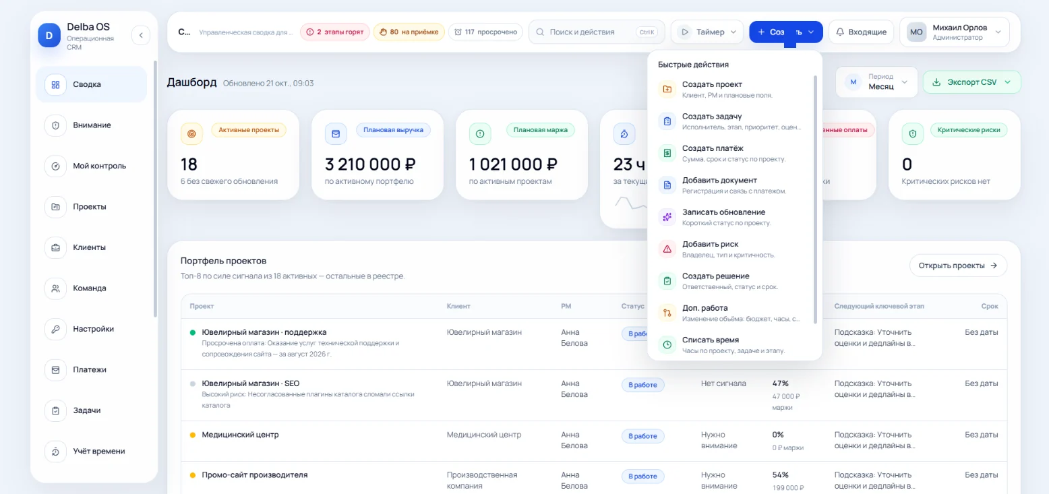Open the '2 этапы горят' alert chip
Image resolution: width=1049 pixels, height=494 pixels.
click(335, 32)
